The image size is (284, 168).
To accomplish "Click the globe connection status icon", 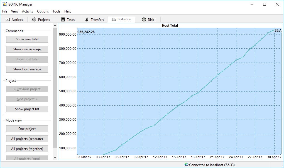I will pyautogui.click(x=186, y=165).
